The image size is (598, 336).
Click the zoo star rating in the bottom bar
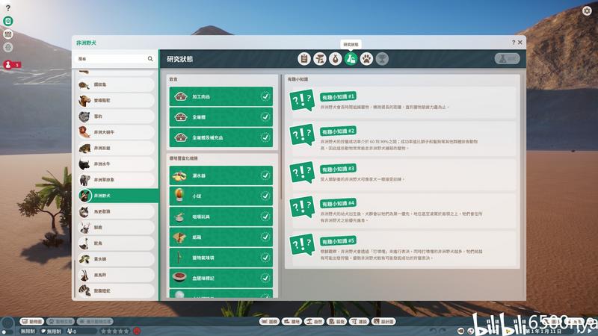pyautogui.click(x=114, y=331)
